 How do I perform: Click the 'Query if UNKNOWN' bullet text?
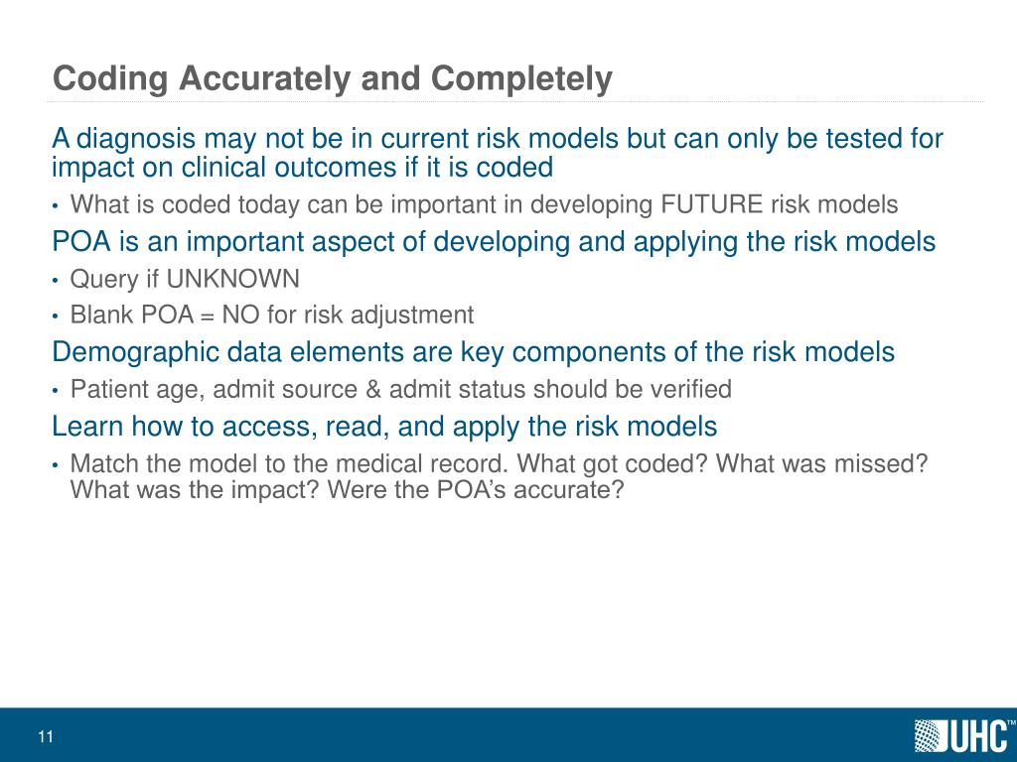click(x=185, y=279)
